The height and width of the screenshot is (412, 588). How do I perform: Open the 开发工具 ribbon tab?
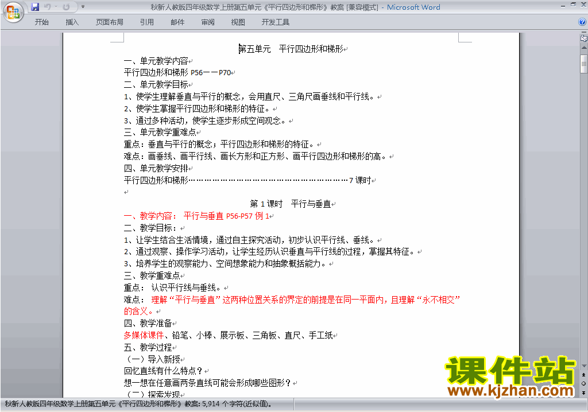[x=275, y=22]
